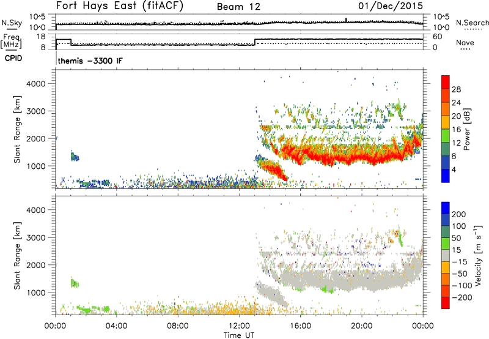Image resolution: width=489 pixels, height=339 pixels.
Task: Pick the teal Power segment between 8 and 12
Action: 446,149
